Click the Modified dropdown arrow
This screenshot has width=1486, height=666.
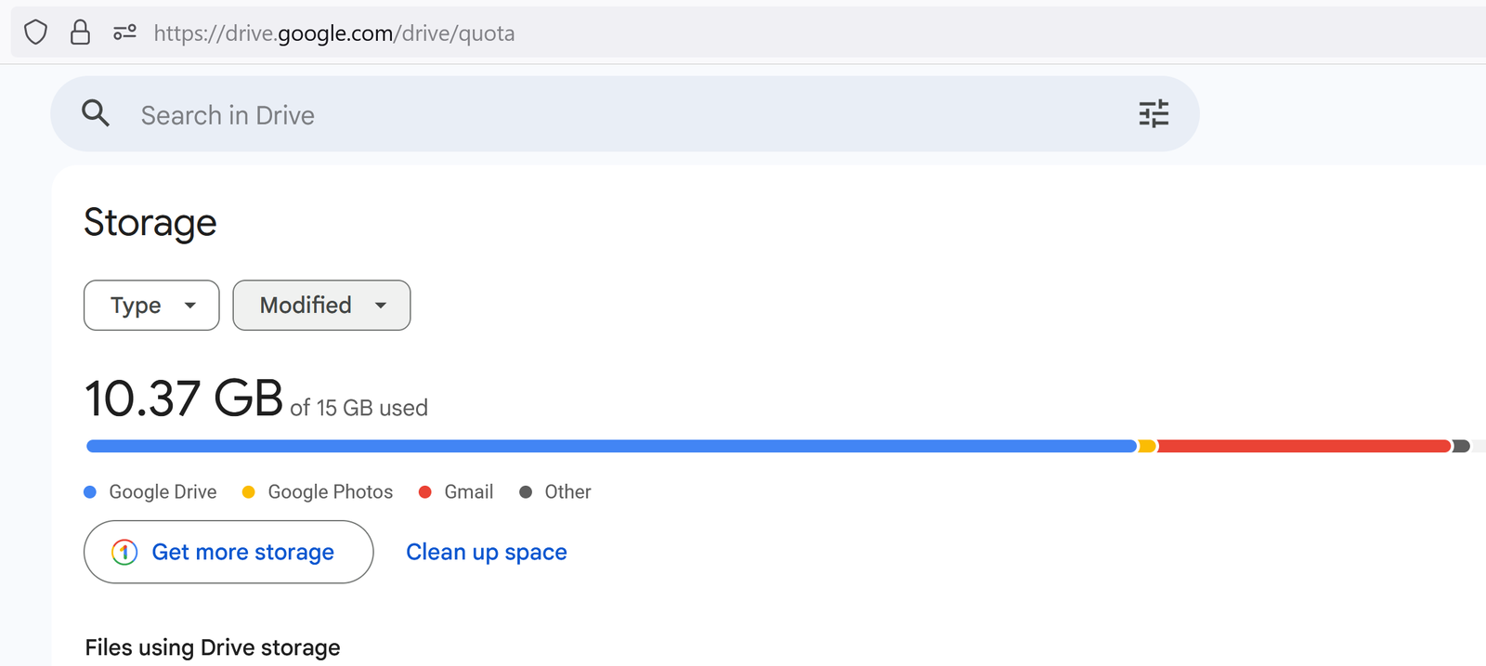pyautogui.click(x=381, y=306)
